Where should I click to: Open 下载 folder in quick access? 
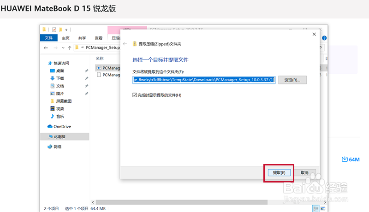(60, 78)
